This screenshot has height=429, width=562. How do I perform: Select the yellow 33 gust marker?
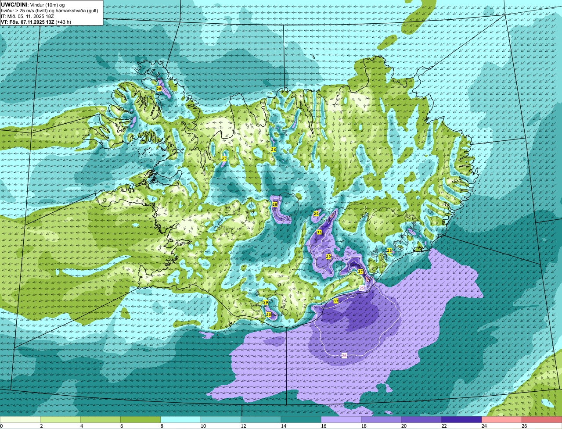tap(336, 301)
